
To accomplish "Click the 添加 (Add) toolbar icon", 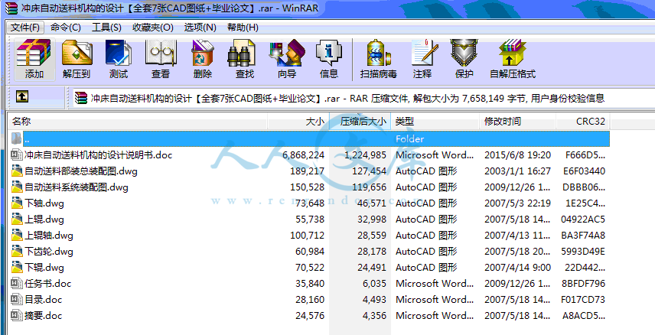I will point(34,54).
